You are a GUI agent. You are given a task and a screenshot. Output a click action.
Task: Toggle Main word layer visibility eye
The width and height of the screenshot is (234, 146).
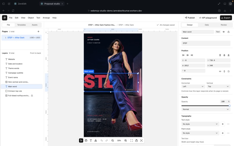[x=224, y=32]
